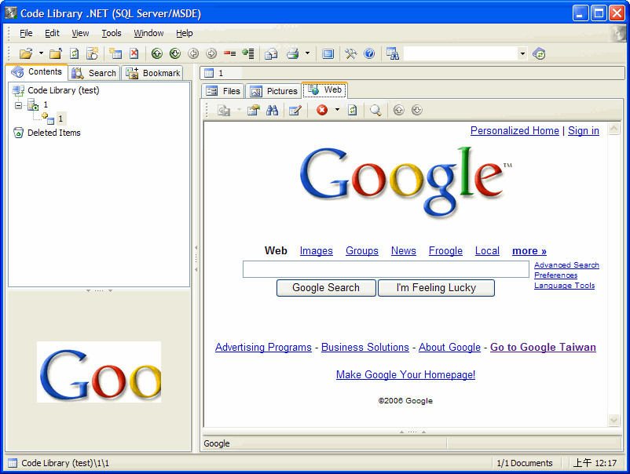630x474 pixels.
Task: Click the grey right arrow in main toolbar
Action: pos(211,53)
